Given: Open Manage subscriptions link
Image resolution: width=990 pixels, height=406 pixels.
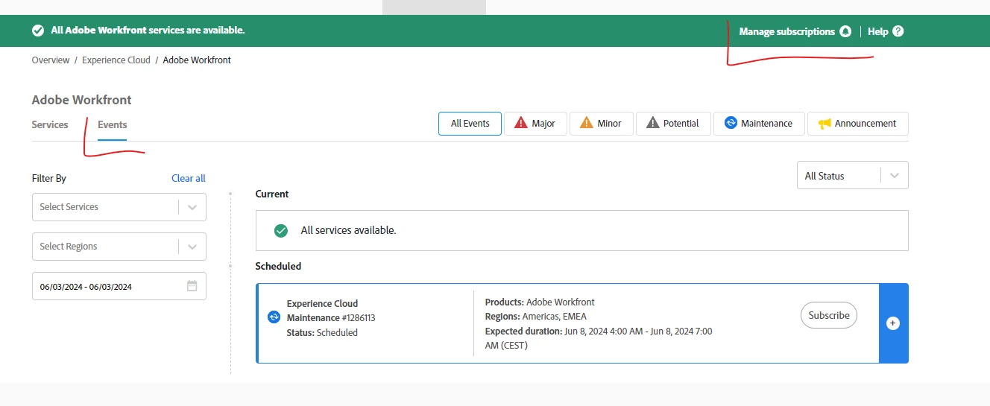Looking at the screenshot, I should pyautogui.click(x=786, y=31).
